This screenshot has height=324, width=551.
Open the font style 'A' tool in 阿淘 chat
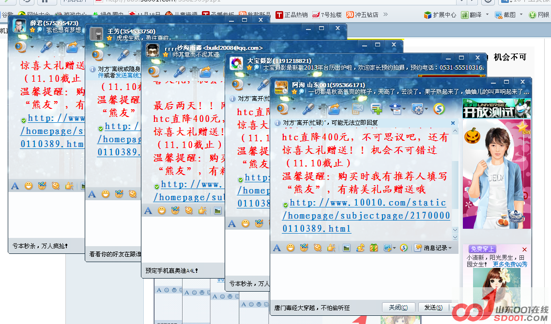pos(276,248)
